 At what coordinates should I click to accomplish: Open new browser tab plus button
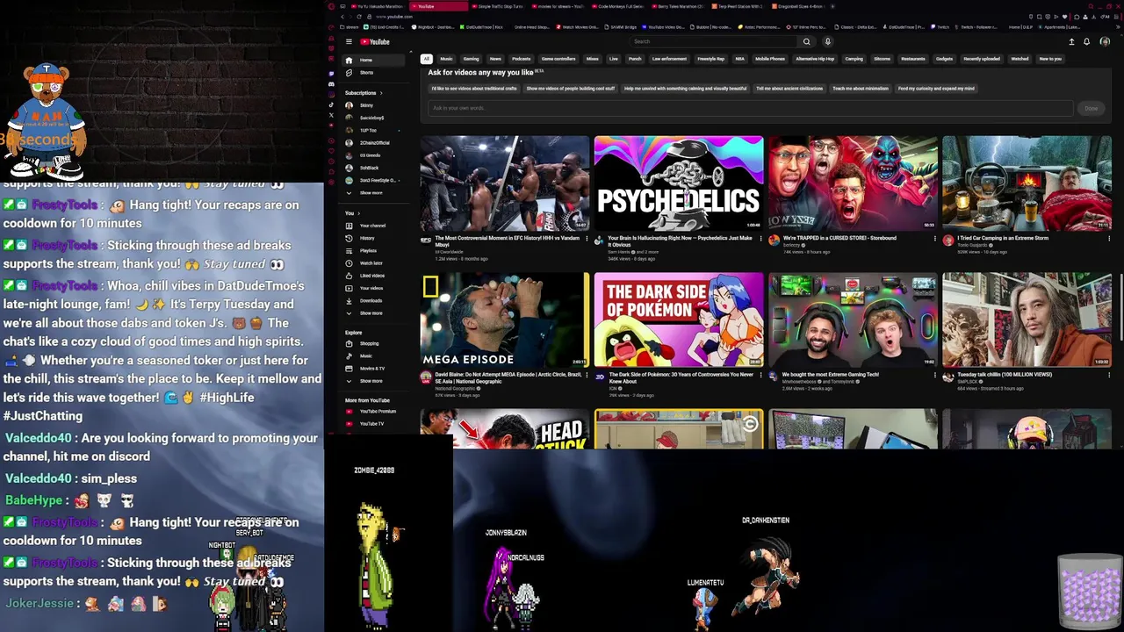click(832, 6)
